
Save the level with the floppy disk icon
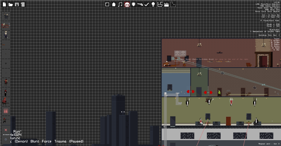(x=17, y=4)
